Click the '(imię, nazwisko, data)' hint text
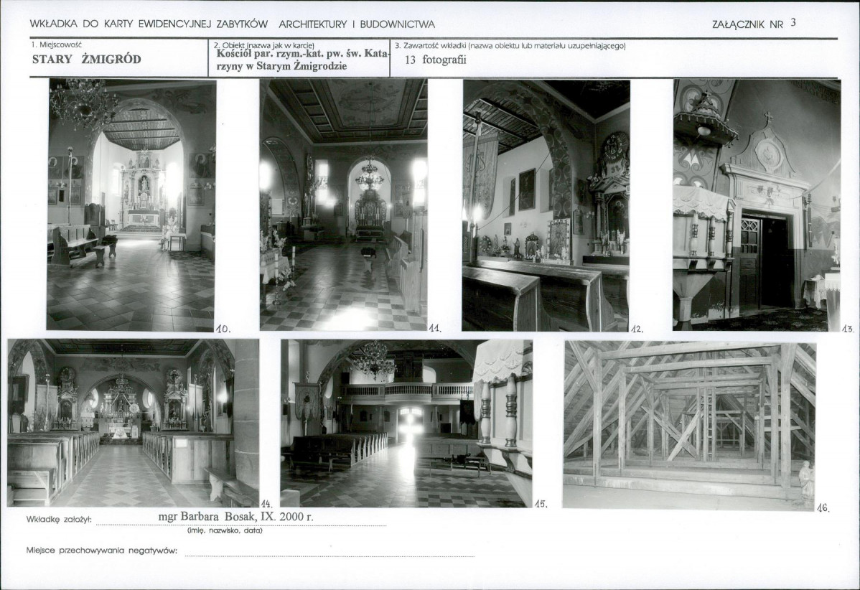 coord(225,530)
